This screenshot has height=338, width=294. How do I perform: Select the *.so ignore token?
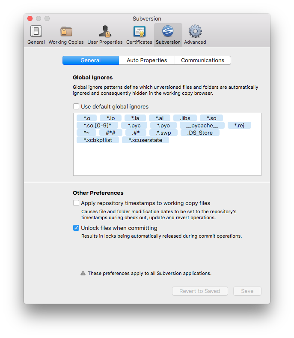[x=211, y=118]
